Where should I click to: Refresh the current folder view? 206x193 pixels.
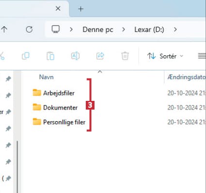coord(29,30)
